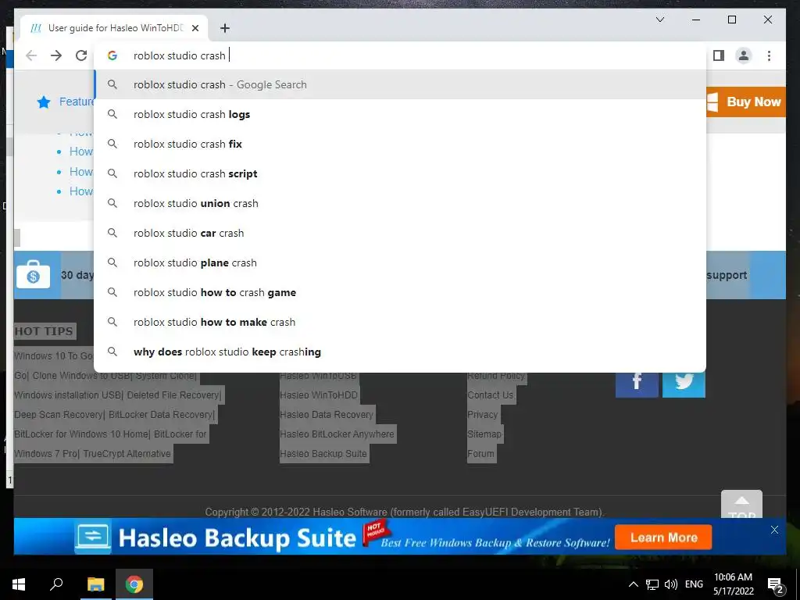Open the 'BitLocker Data Recovery' hot tip link
The width and height of the screenshot is (800, 600).
click(x=160, y=414)
